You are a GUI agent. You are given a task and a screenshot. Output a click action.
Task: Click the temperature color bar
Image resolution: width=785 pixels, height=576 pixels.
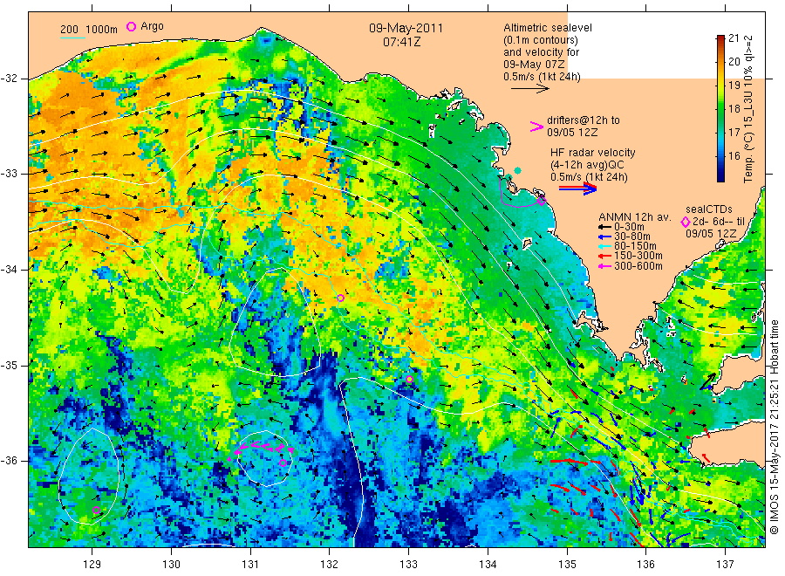(720, 108)
